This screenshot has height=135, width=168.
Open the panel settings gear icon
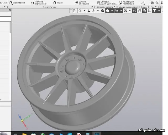[10, 10]
